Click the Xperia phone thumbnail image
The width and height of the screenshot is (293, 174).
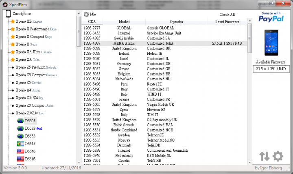[271, 43]
